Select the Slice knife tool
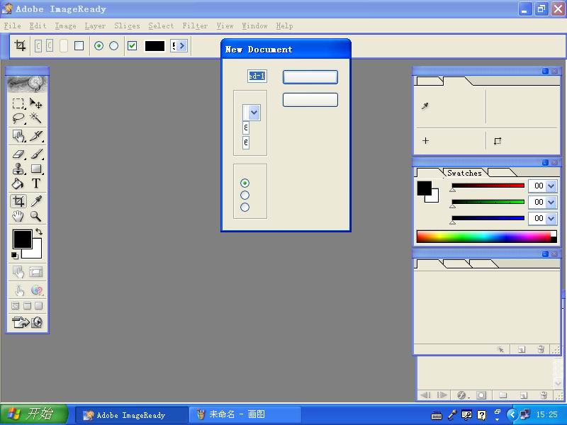Screen dimensions: 567x425 pyautogui.click(x=37, y=136)
